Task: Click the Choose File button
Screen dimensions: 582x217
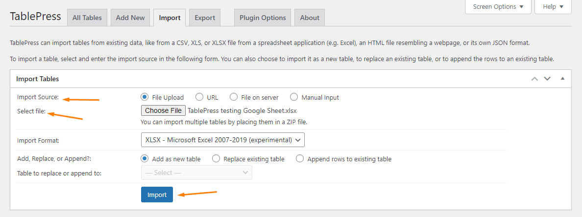Action: click(164, 110)
